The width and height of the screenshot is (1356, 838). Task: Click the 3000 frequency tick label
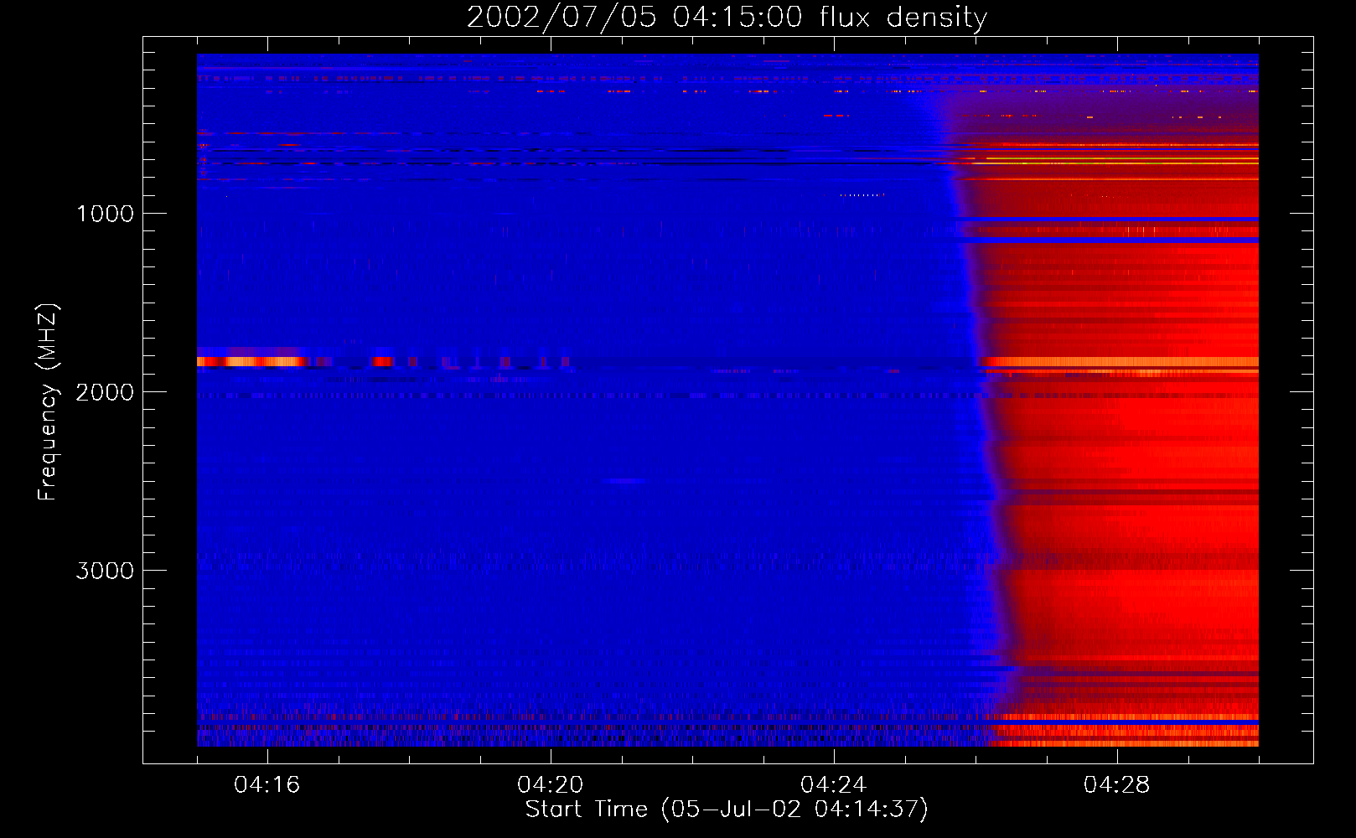click(x=105, y=571)
